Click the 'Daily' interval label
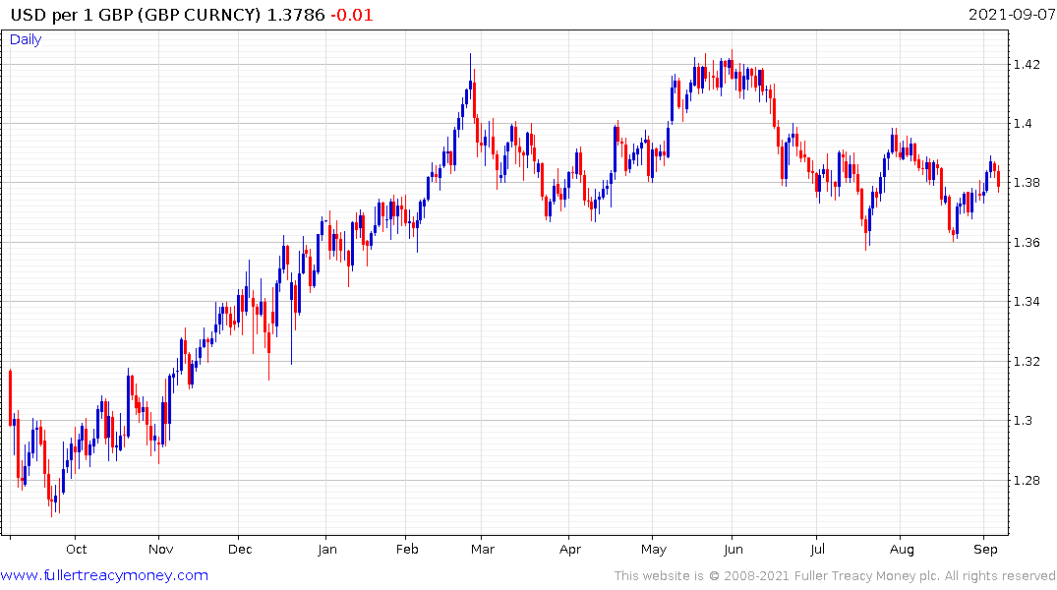The width and height of the screenshot is (1057, 590). tap(26, 39)
